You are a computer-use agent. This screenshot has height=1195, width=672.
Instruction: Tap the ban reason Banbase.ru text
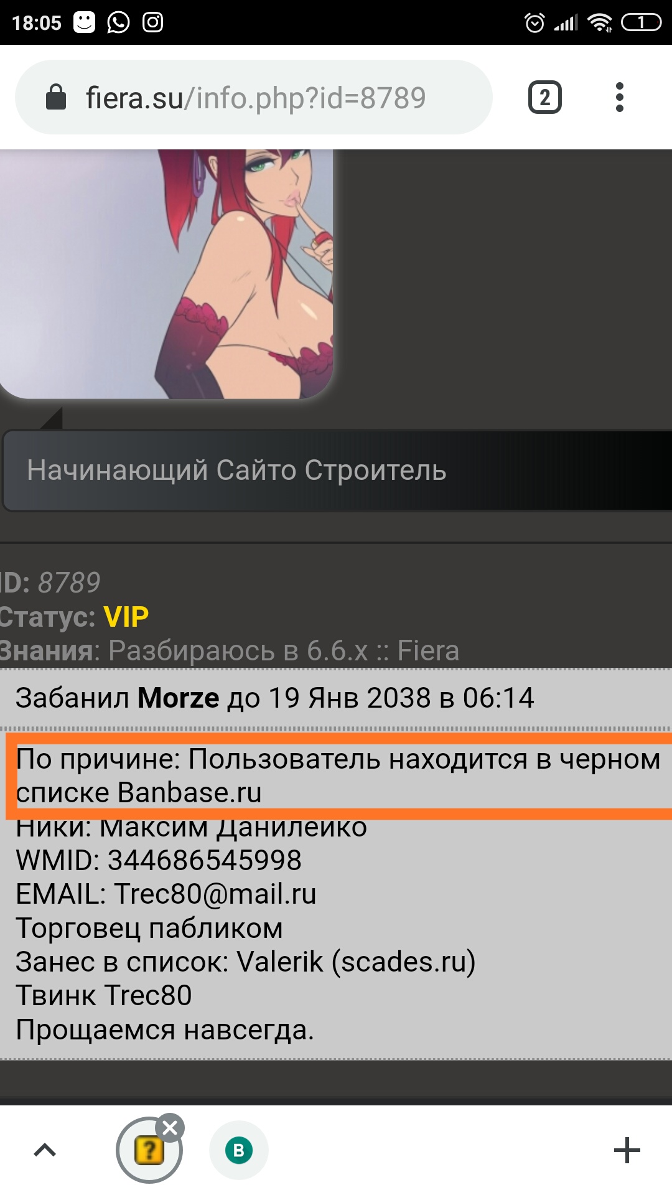click(x=338, y=776)
